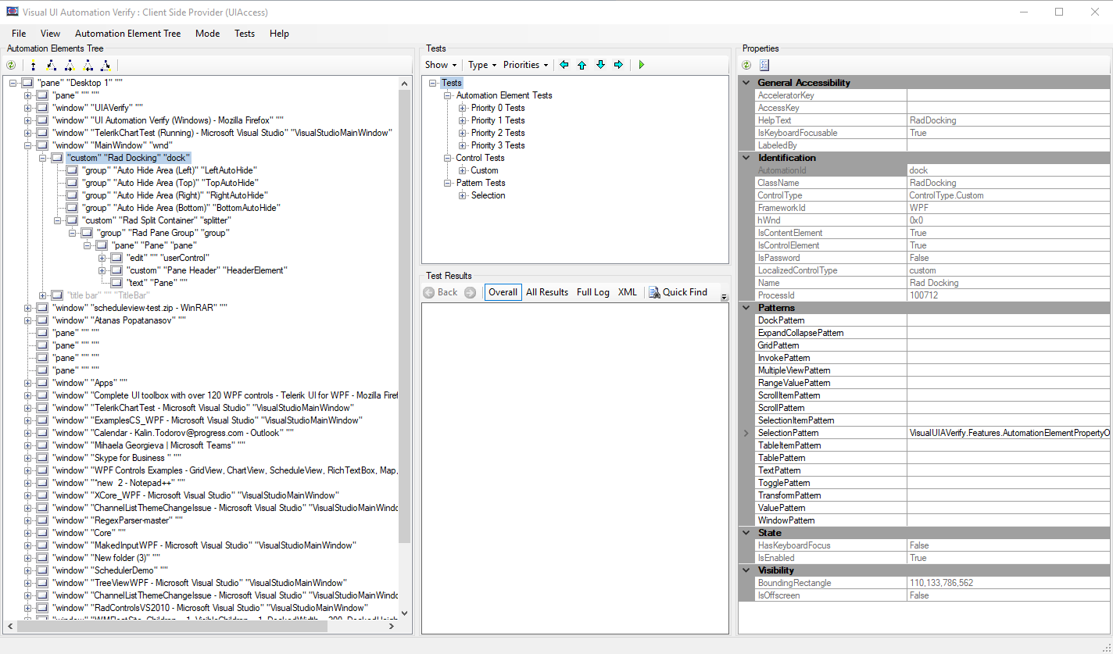Open the Automation Element Tree menu

pos(127,34)
